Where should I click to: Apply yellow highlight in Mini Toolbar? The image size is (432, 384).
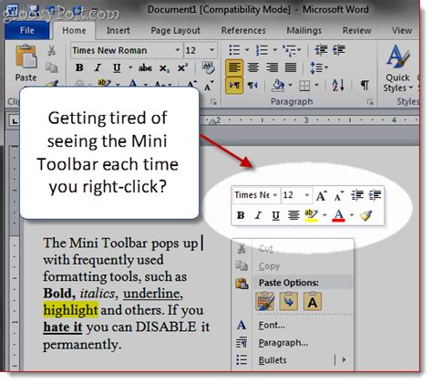[x=311, y=215]
